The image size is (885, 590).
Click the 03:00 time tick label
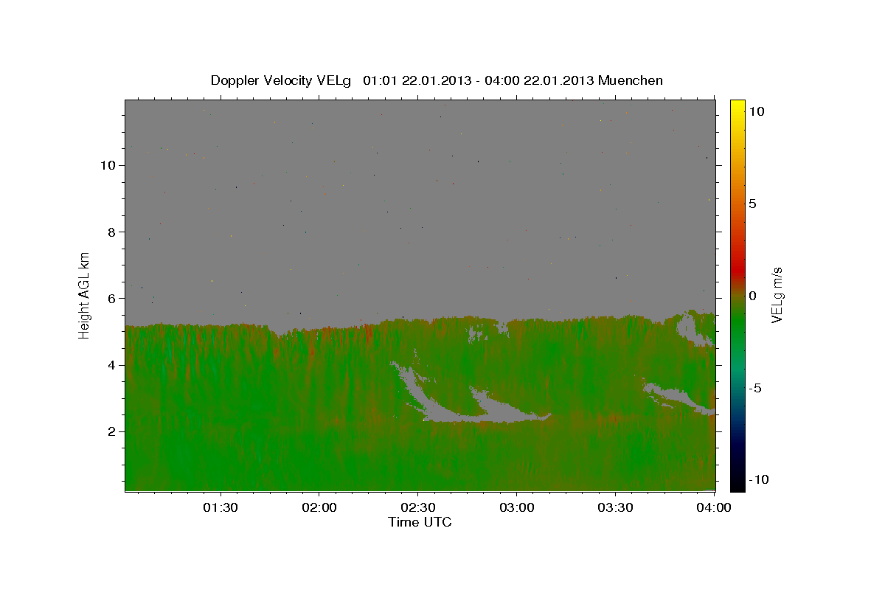point(516,507)
